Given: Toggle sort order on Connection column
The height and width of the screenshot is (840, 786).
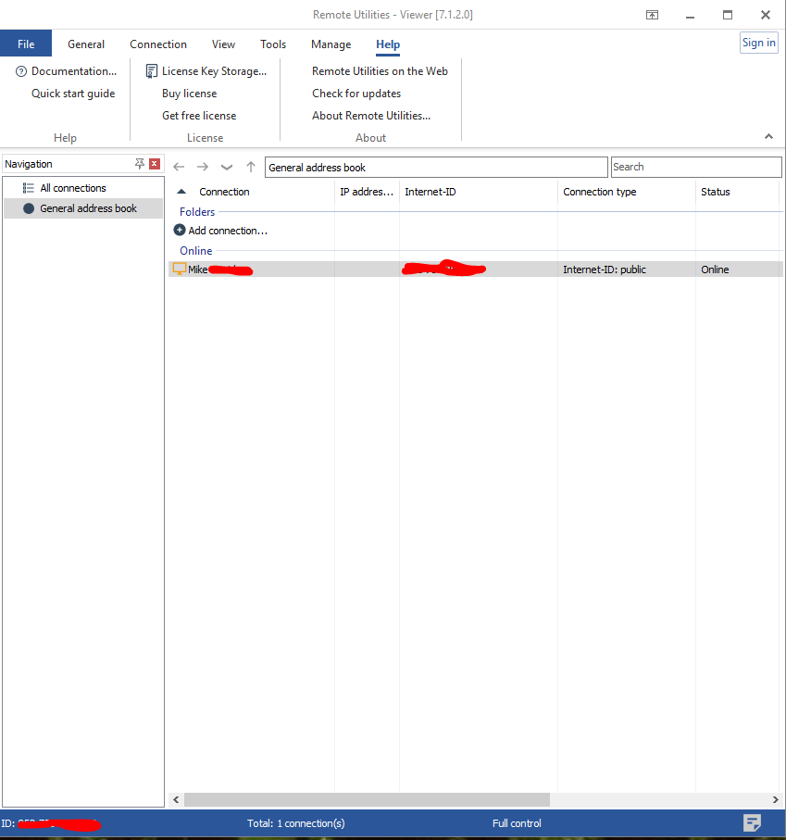Looking at the screenshot, I should tap(181, 192).
